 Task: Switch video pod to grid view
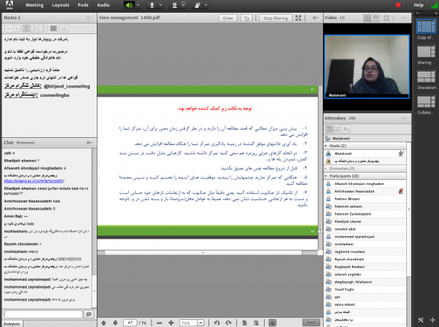point(367,18)
